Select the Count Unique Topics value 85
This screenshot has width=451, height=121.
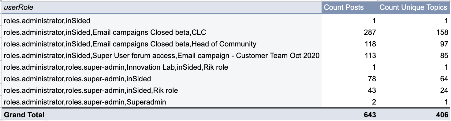(x=444, y=56)
